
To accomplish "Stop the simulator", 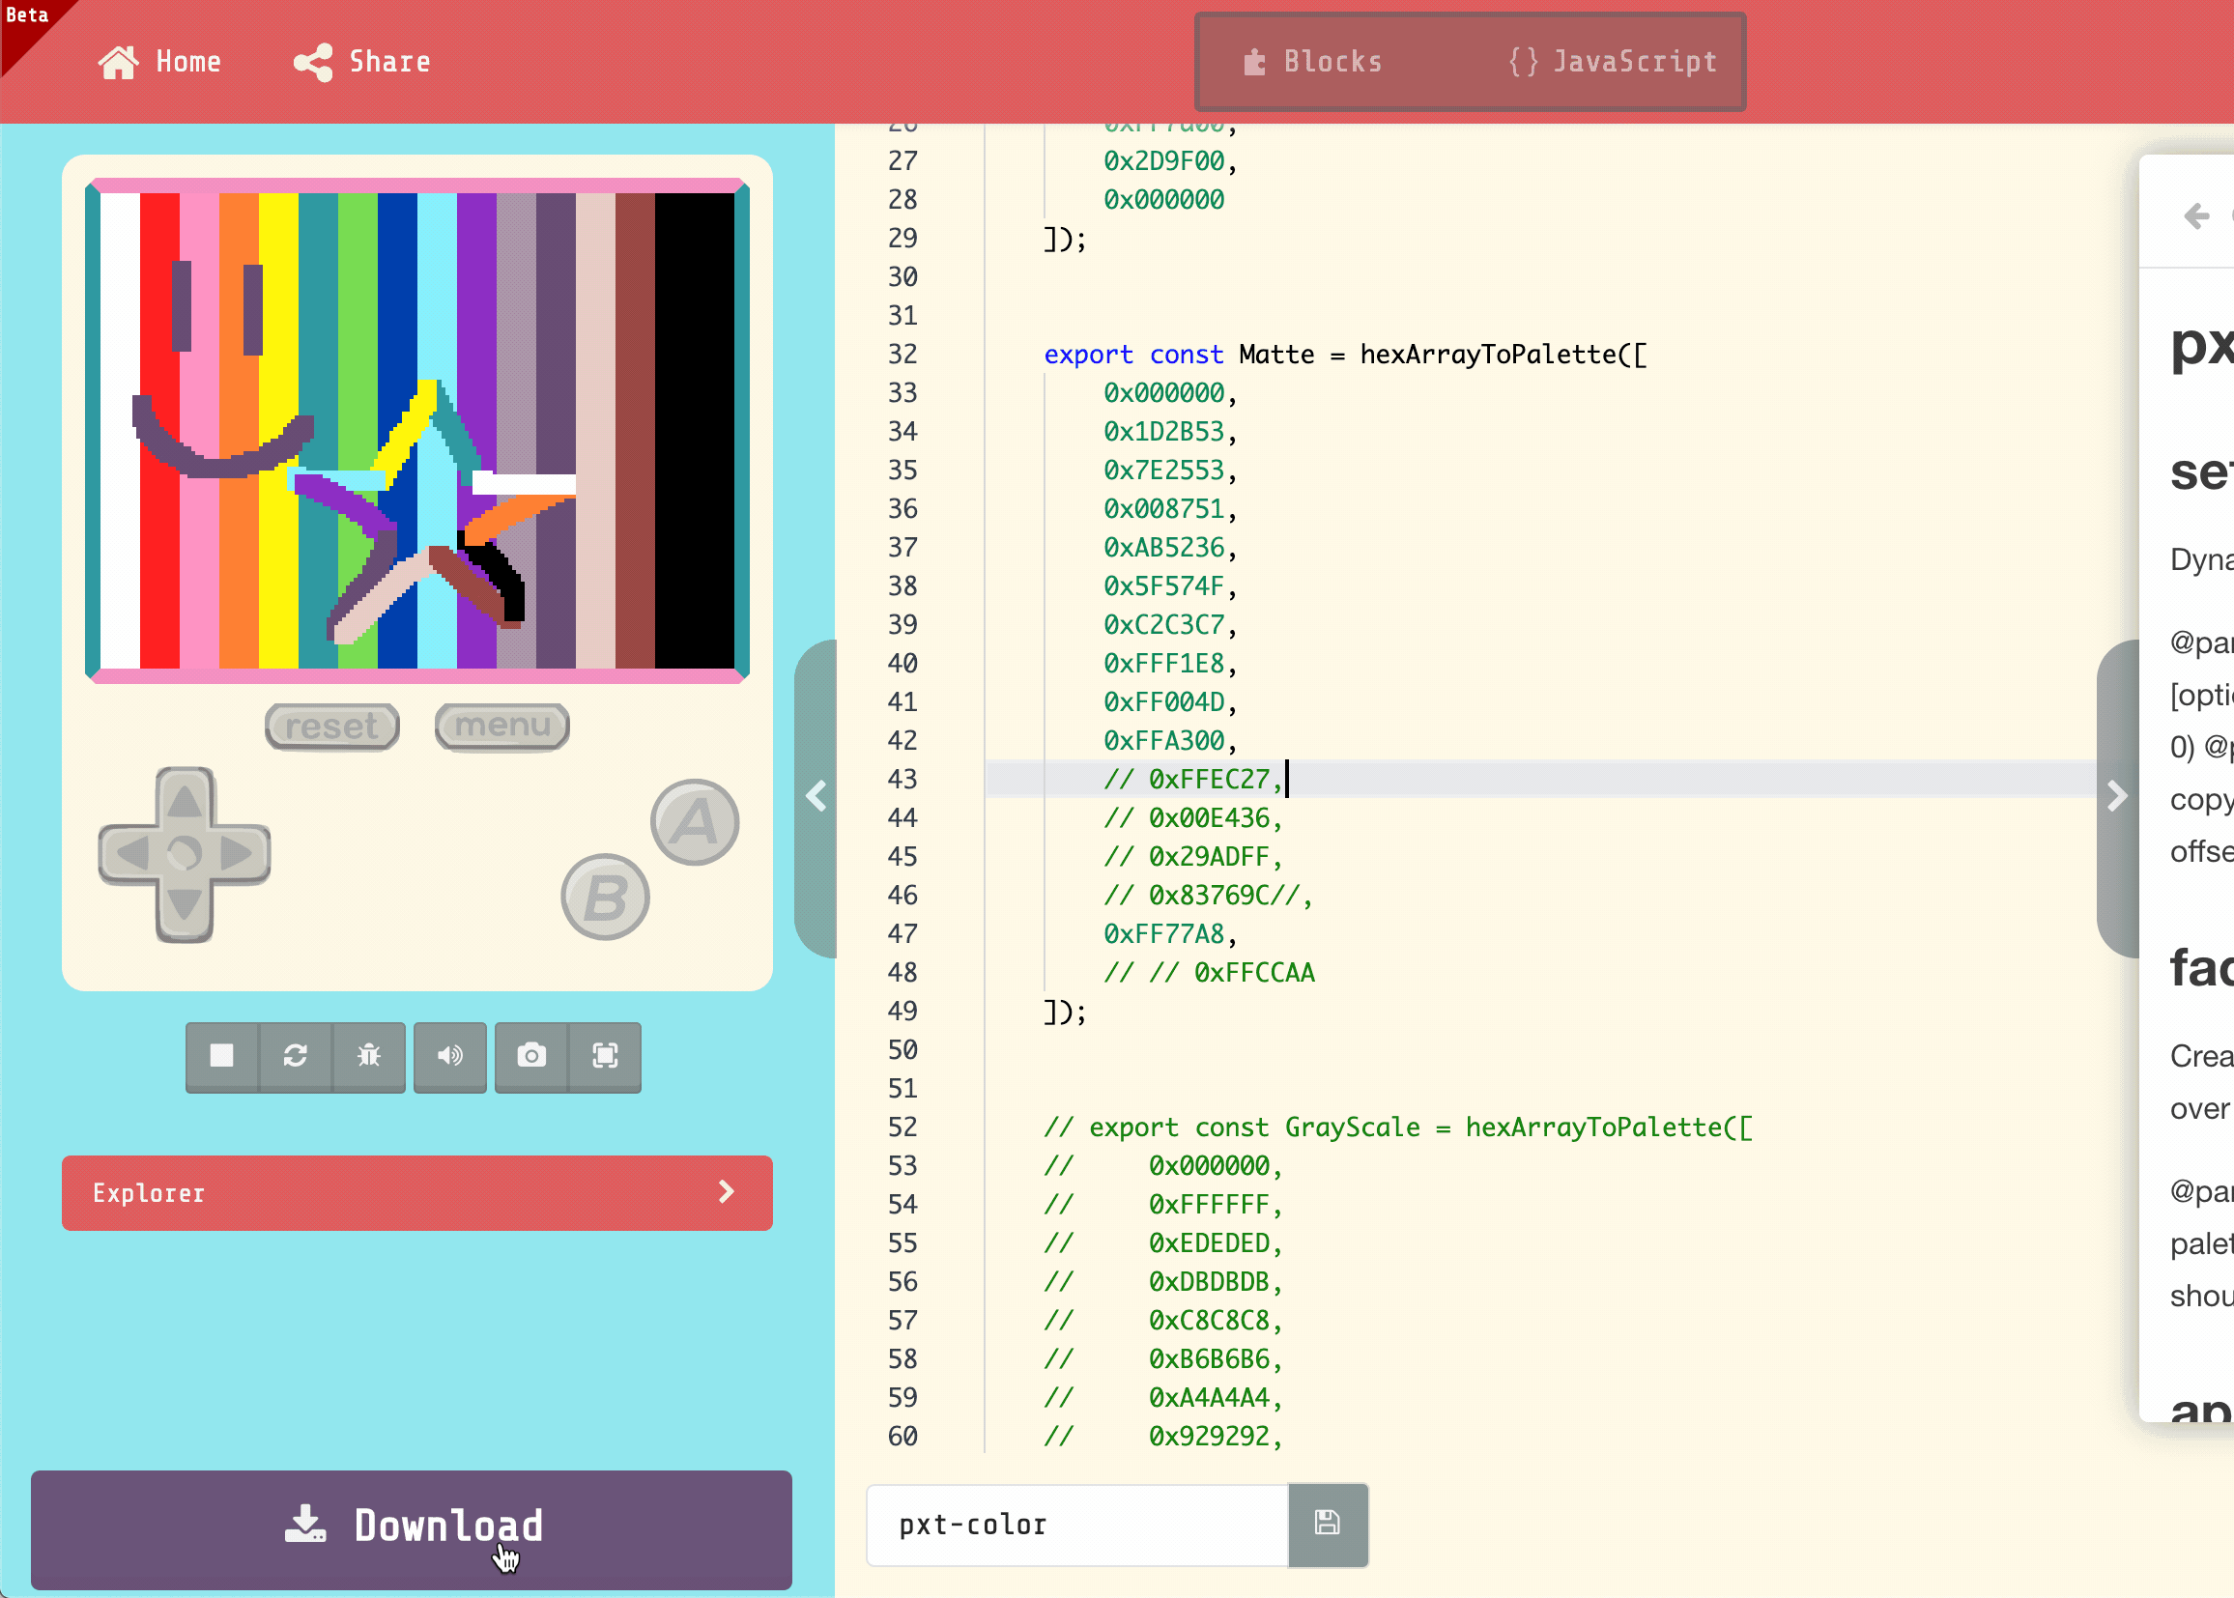I will (222, 1056).
